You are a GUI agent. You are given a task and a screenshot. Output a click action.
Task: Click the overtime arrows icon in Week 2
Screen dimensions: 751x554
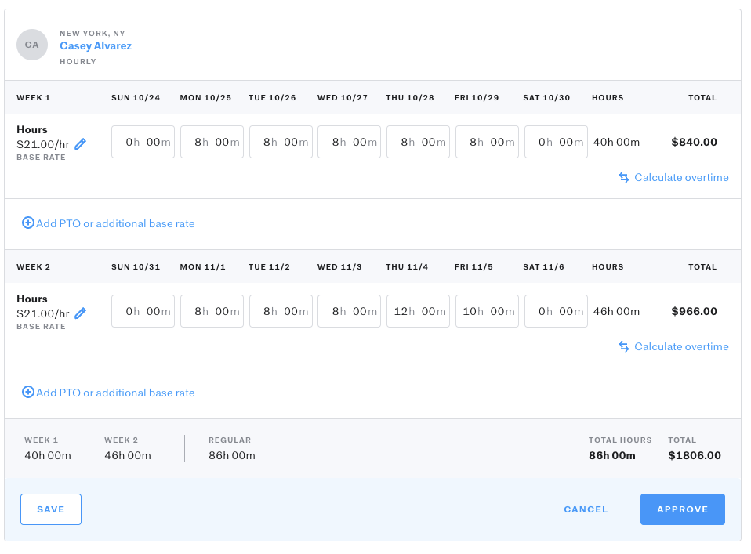click(x=623, y=346)
